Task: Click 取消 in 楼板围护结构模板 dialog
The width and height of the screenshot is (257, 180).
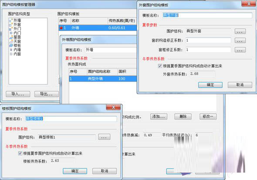Action: (105, 171)
